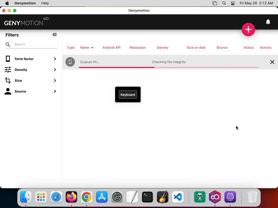The image size is (278, 208).
Task: Sort by the Resolution column header
Action: pyautogui.click(x=138, y=48)
